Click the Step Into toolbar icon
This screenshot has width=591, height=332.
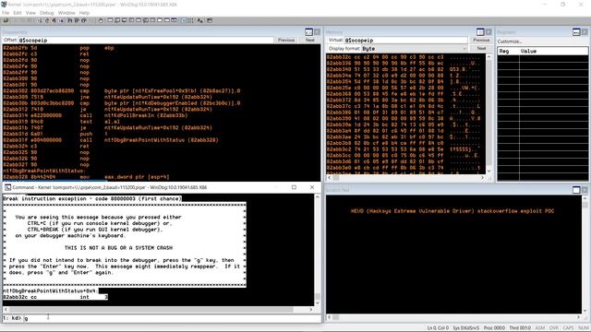click(70, 20)
